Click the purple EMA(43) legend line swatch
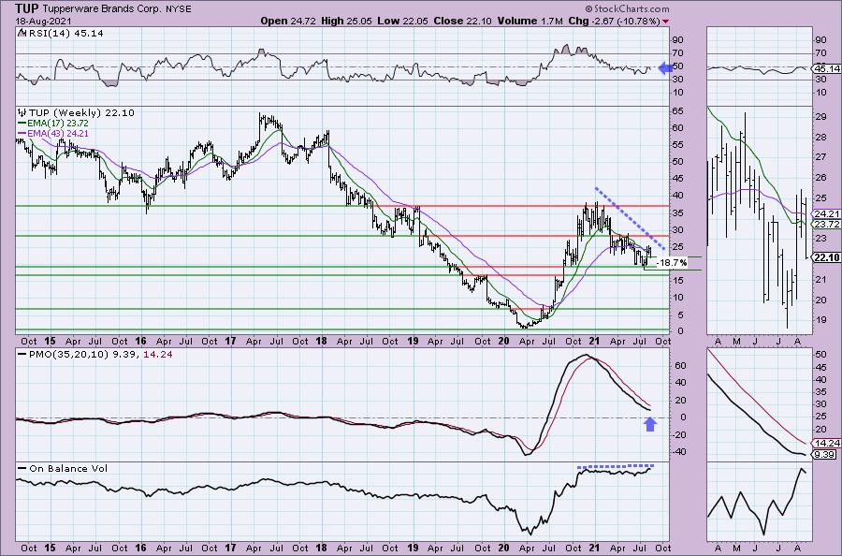The width and height of the screenshot is (842, 556). [x=22, y=133]
